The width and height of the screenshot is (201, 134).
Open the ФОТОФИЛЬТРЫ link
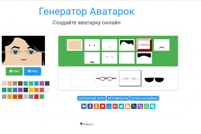118,98
